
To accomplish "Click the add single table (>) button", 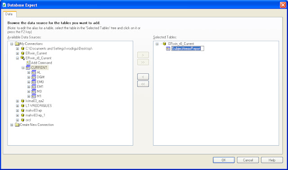I will click(143, 55).
